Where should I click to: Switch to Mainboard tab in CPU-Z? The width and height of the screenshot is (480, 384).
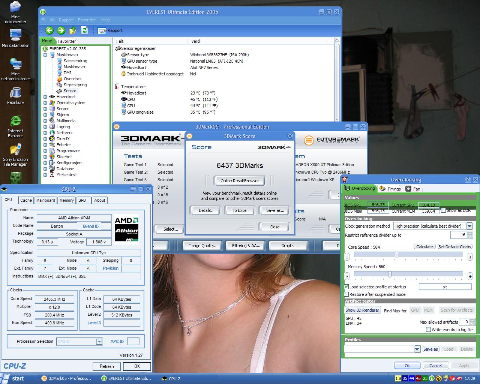click(x=45, y=200)
